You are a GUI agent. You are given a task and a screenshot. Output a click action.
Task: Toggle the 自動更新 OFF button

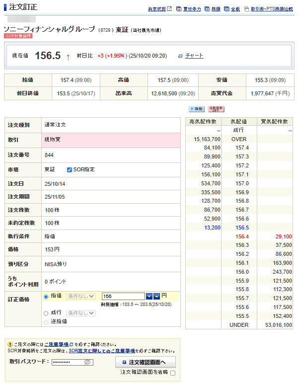(216, 109)
